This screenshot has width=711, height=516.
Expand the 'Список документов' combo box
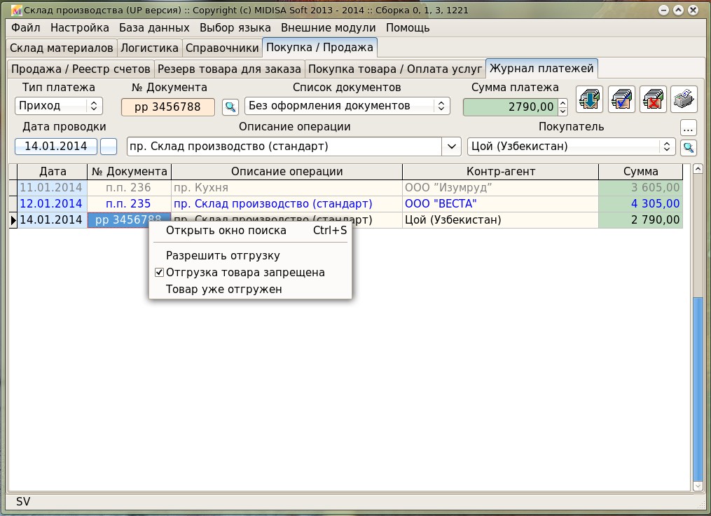coord(440,106)
